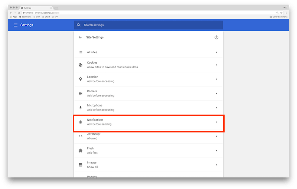Open the SPF bookmark
Image resolution: width=297 pixels, height=189 pixels.
(55, 17)
